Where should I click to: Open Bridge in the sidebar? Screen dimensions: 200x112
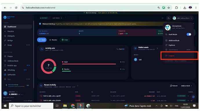17,40
